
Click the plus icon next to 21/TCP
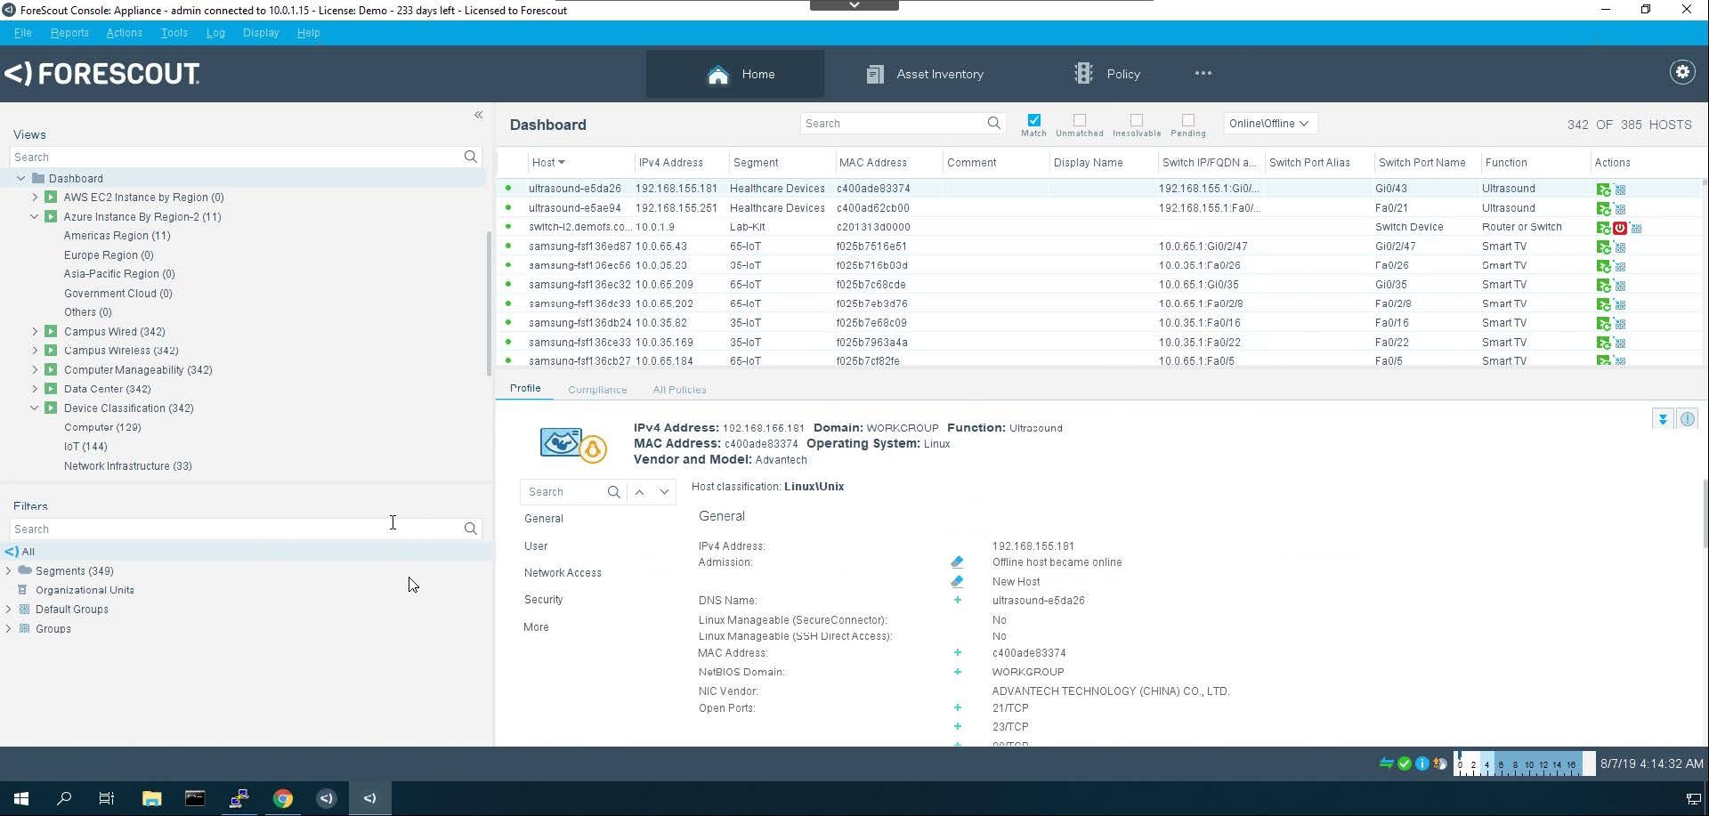(958, 708)
